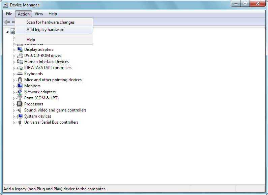
Task: Click the Processors chip icon
Action: [20, 104]
